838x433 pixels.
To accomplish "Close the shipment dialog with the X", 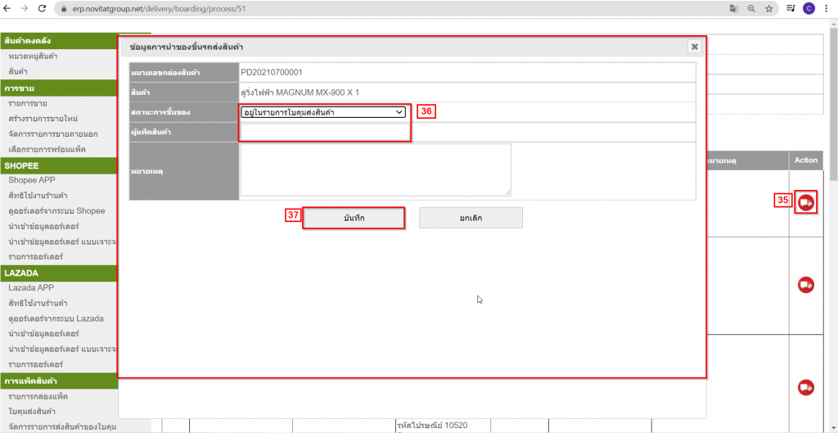I will (x=694, y=47).
